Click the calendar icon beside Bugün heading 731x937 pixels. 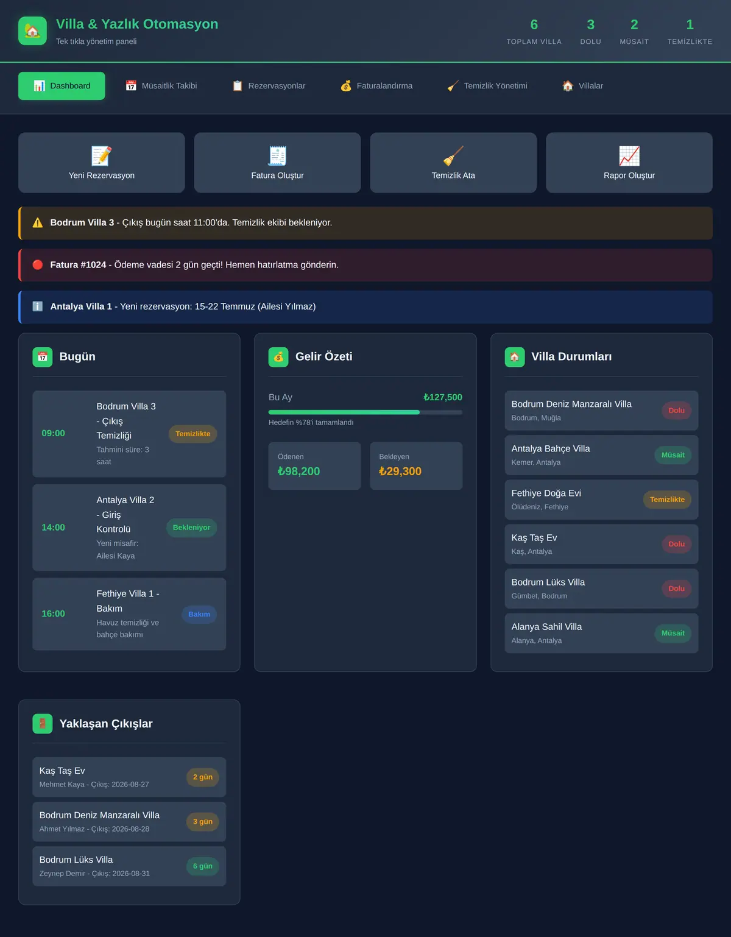point(43,357)
